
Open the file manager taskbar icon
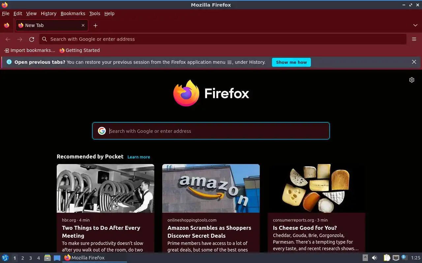tap(47, 258)
